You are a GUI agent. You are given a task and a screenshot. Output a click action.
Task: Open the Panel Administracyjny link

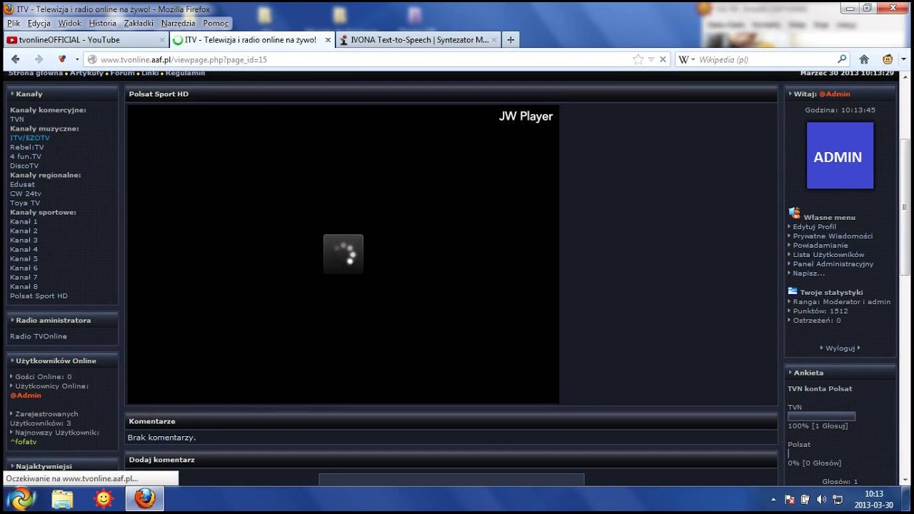[833, 263]
